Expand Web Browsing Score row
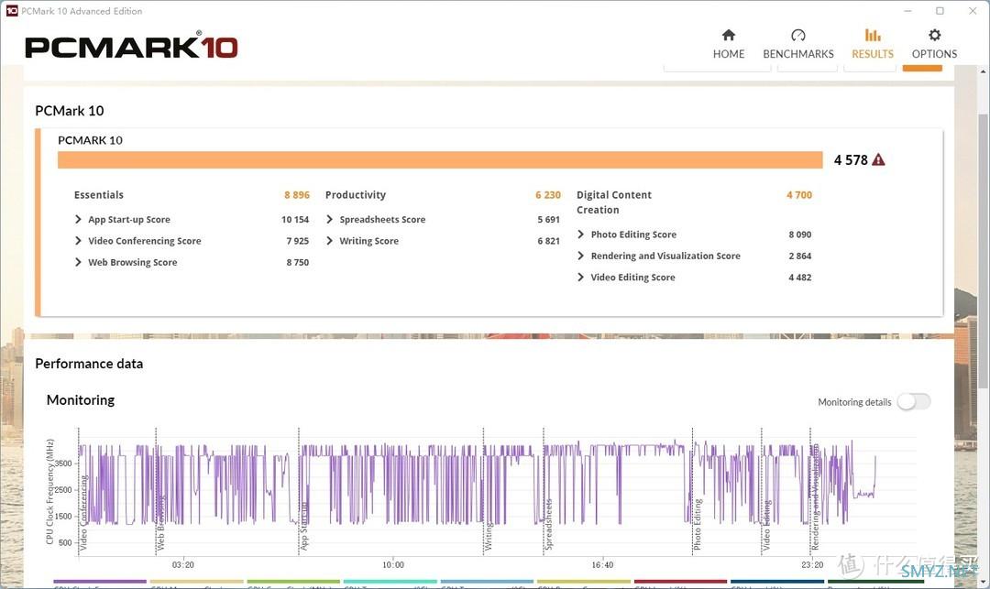 pyautogui.click(x=78, y=262)
